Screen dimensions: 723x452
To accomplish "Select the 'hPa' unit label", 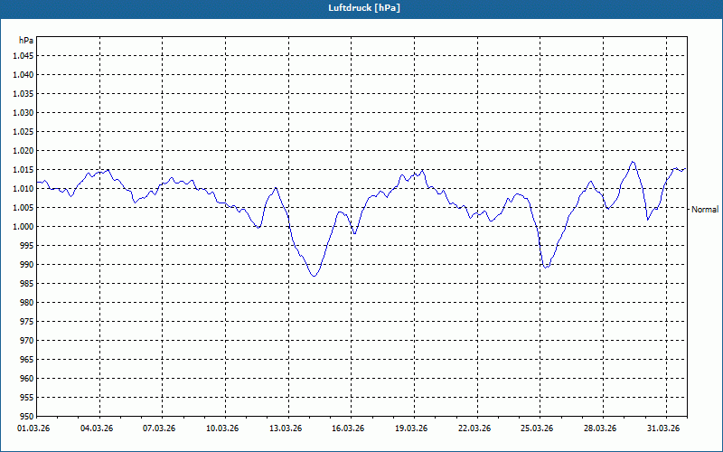I will click(26, 41).
